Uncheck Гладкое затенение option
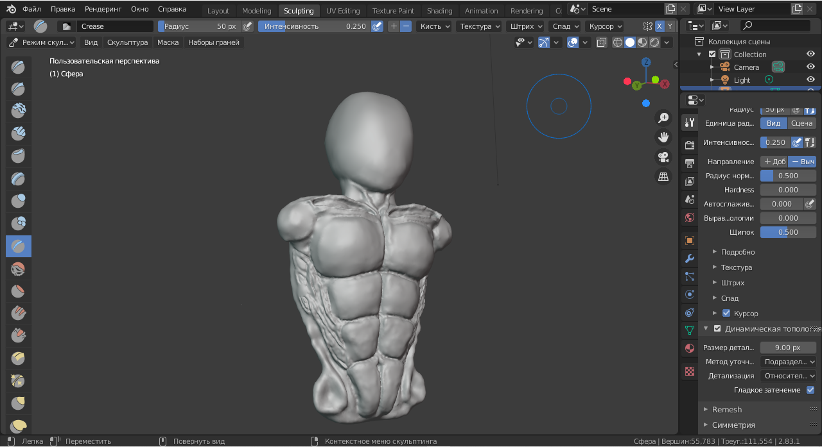The image size is (822, 447). [x=810, y=390]
